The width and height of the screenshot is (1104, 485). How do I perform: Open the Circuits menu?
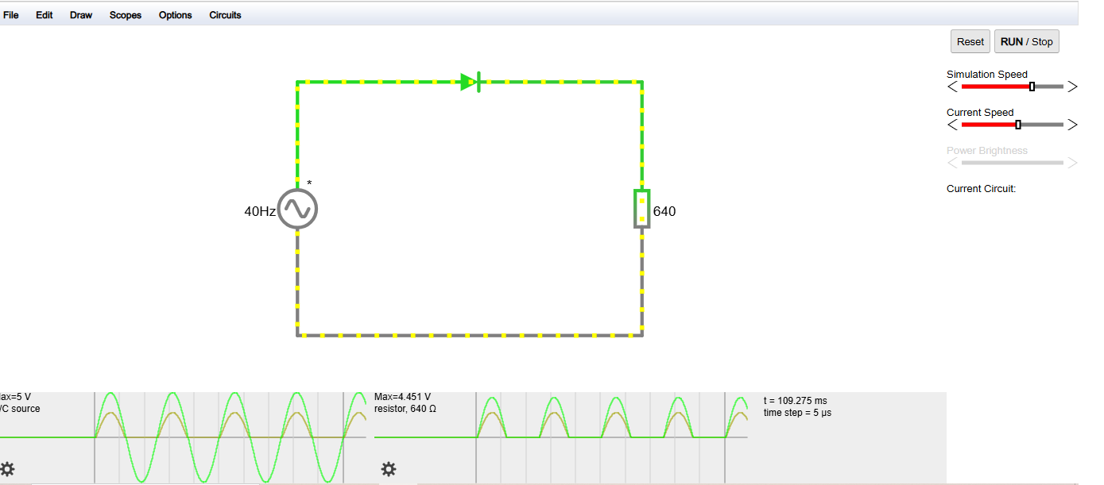tap(225, 15)
